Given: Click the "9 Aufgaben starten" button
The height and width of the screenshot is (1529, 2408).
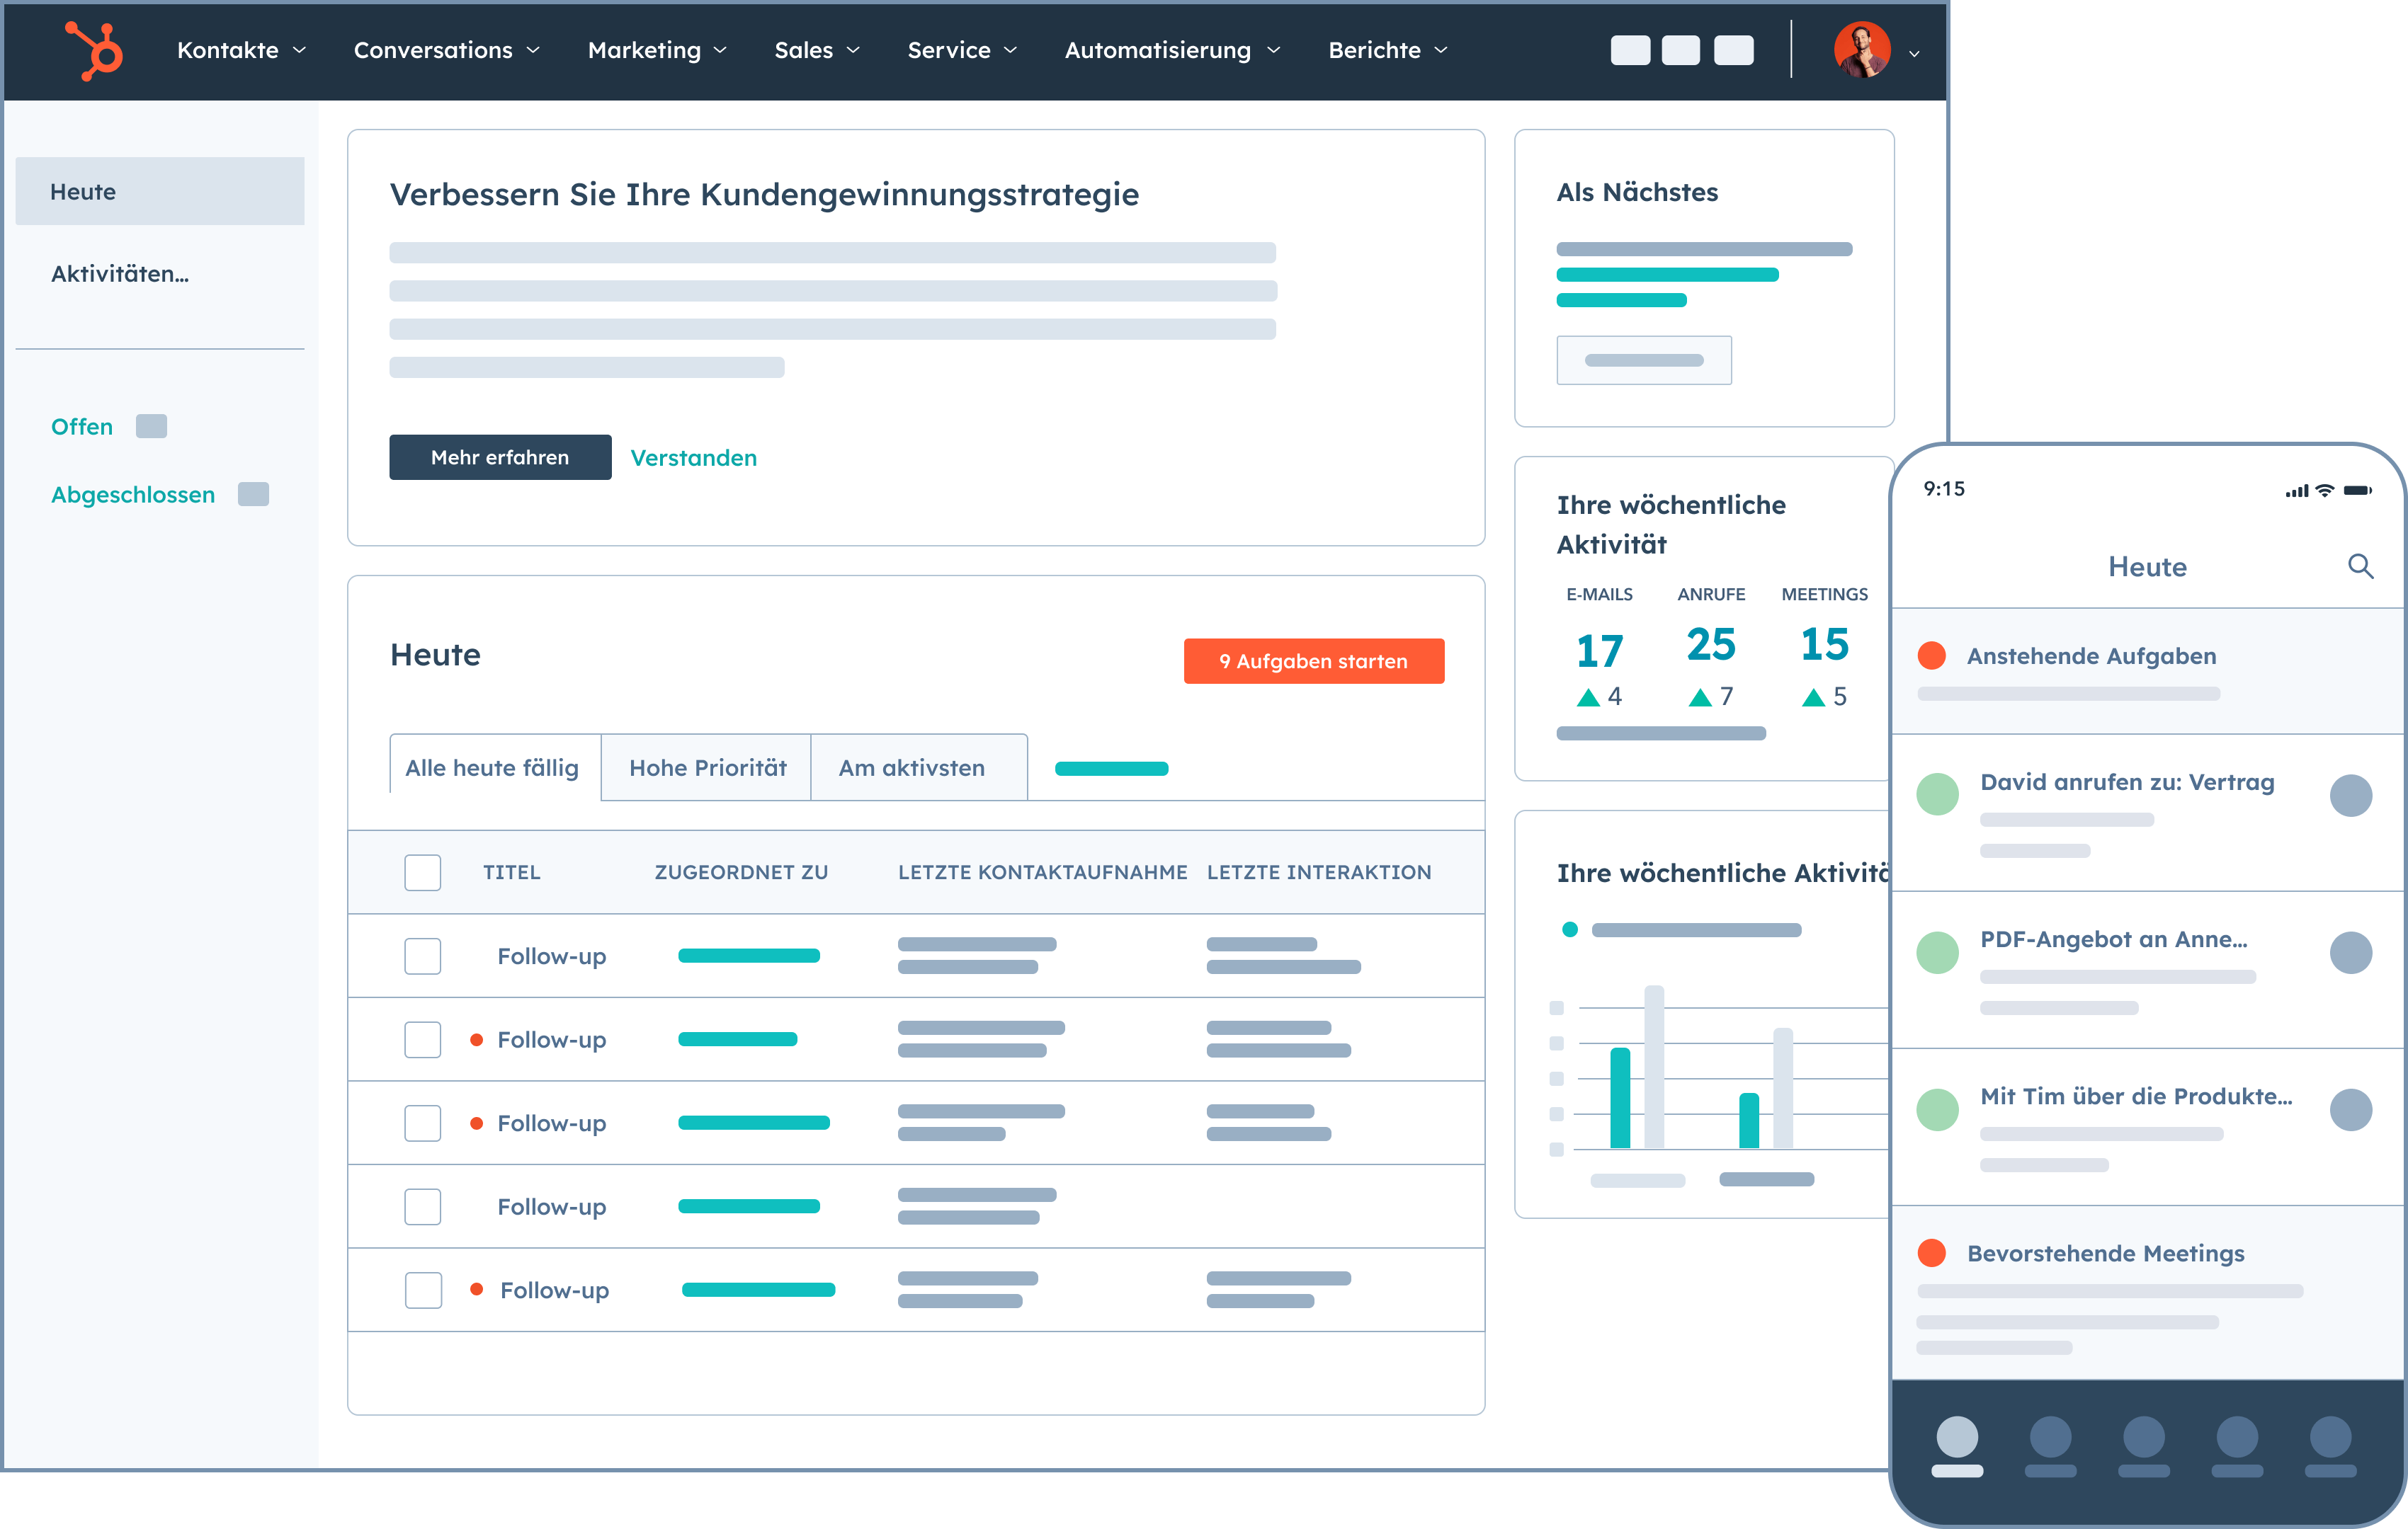Looking at the screenshot, I should pyautogui.click(x=1313, y=660).
